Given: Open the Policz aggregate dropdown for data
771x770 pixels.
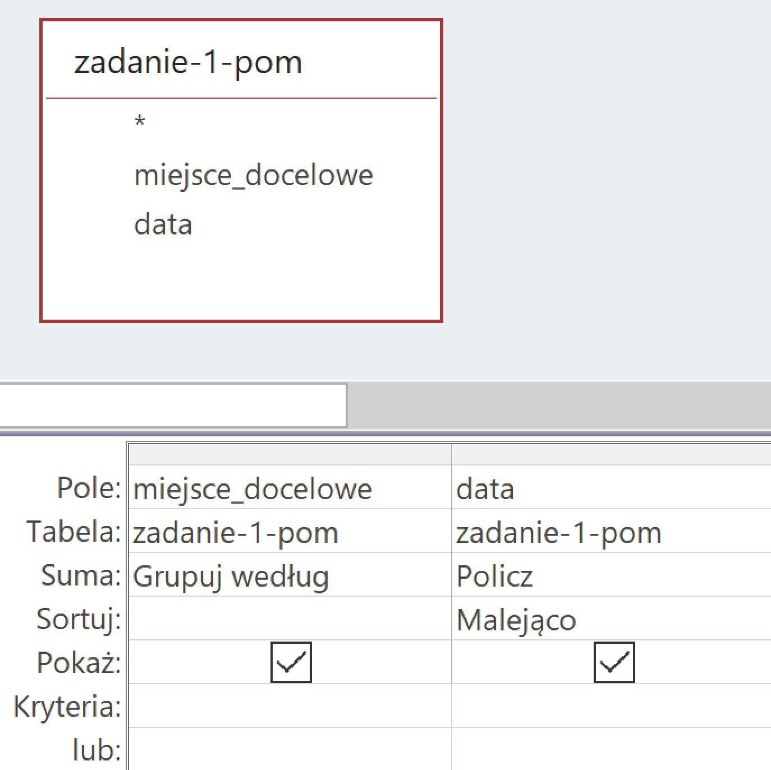Looking at the screenshot, I should 561,575.
